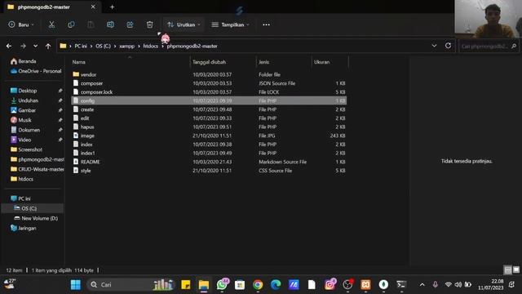The height and width of the screenshot is (294, 522).
Task: Click the Share icon in toolbar
Action: 130,24
